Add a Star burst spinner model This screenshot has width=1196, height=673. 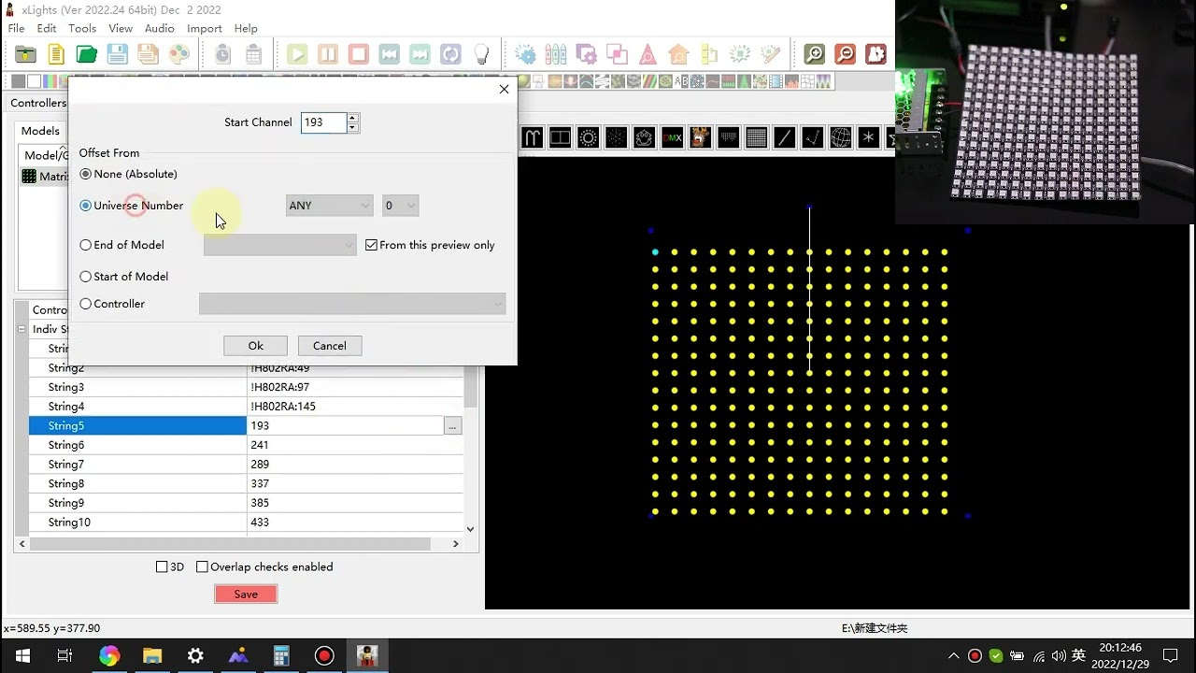click(x=868, y=138)
